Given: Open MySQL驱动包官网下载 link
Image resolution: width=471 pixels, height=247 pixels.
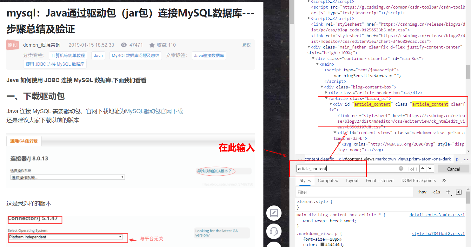Looking at the screenshot, I should [x=154, y=111].
